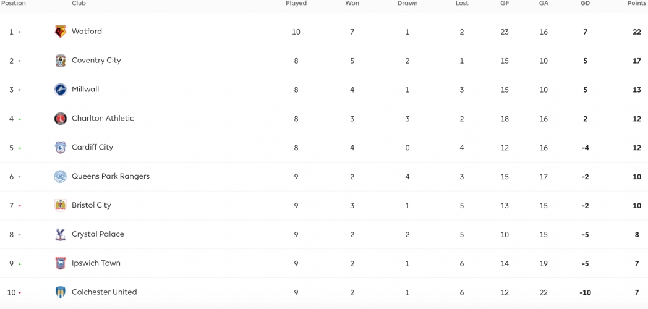Viewport: 648px width, 309px height.
Task: Click the Cardiff City crest icon
Action: tap(61, 148)
